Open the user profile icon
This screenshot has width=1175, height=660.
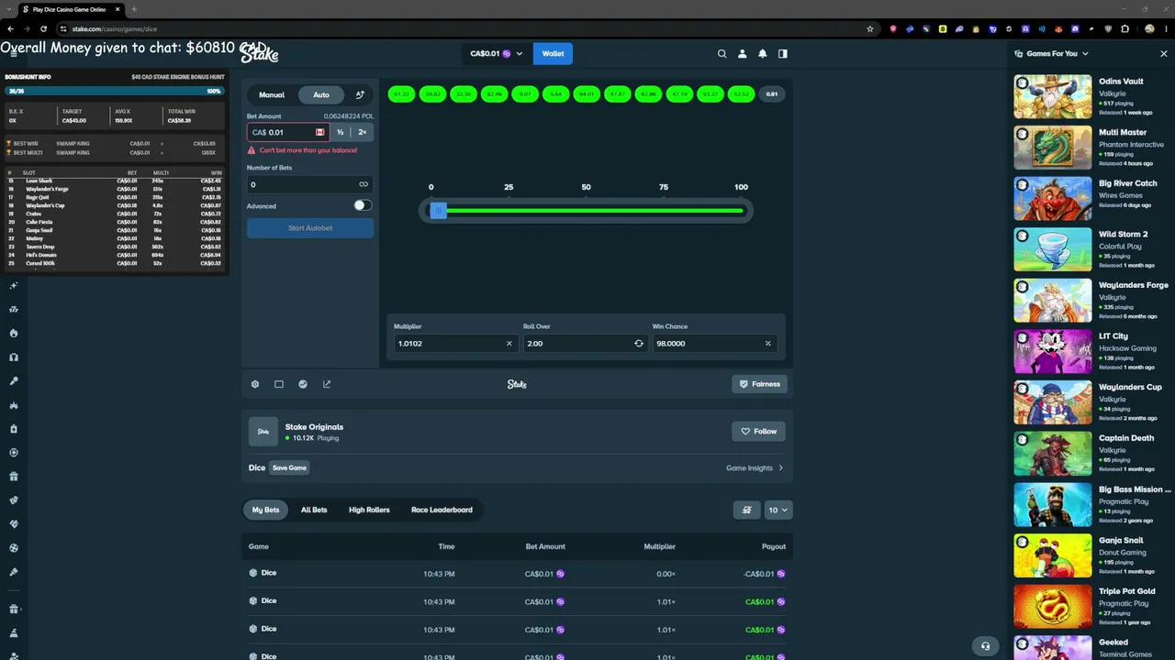[742, 54]
